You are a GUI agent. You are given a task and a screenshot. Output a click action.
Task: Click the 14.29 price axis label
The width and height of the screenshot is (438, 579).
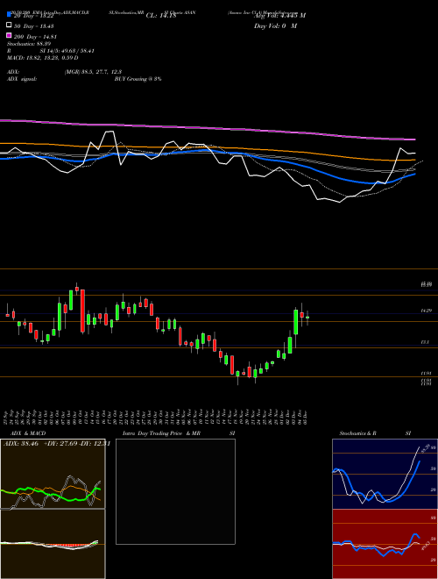[427, 311]
